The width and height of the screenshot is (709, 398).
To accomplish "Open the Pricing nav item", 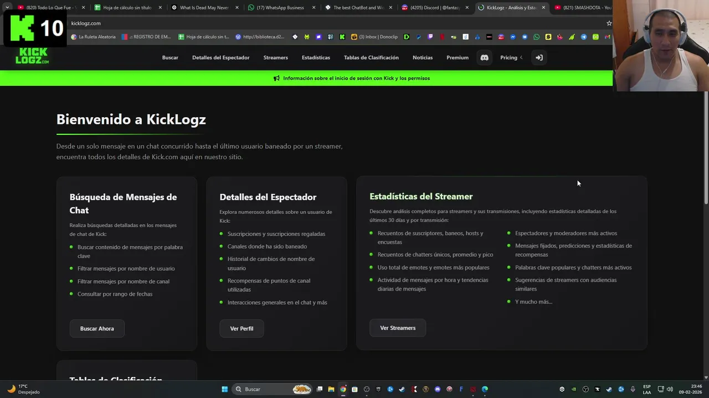I will tap(508, 57).
